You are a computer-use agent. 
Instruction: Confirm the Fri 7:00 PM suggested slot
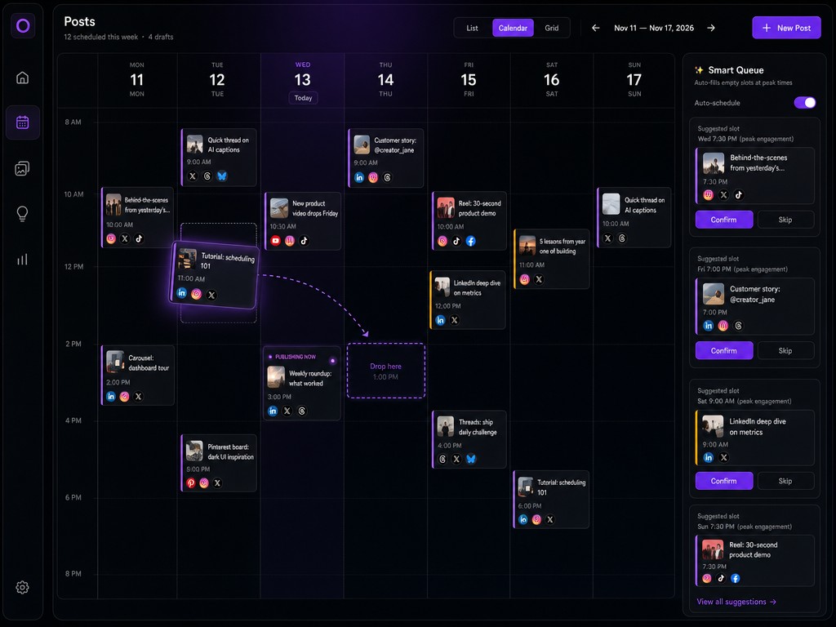pos(724,351)
